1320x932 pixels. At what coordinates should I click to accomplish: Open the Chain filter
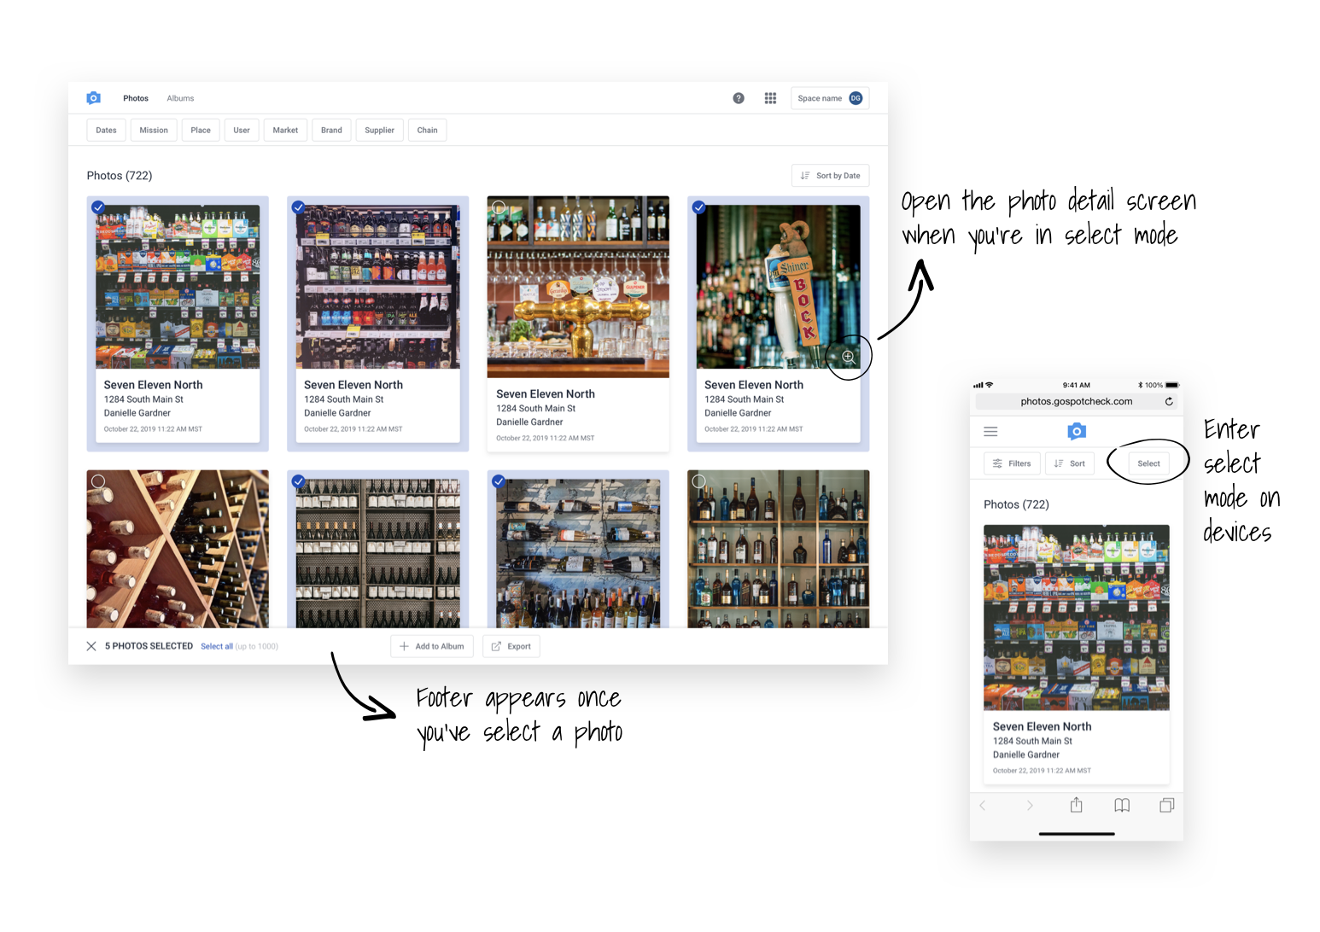(427, 131)
